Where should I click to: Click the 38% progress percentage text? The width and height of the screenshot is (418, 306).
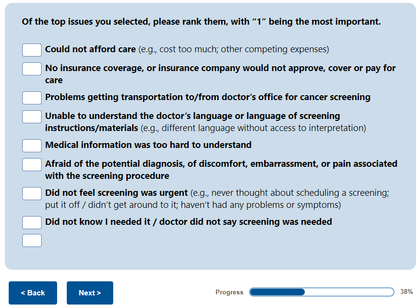(x=406, y=292)
